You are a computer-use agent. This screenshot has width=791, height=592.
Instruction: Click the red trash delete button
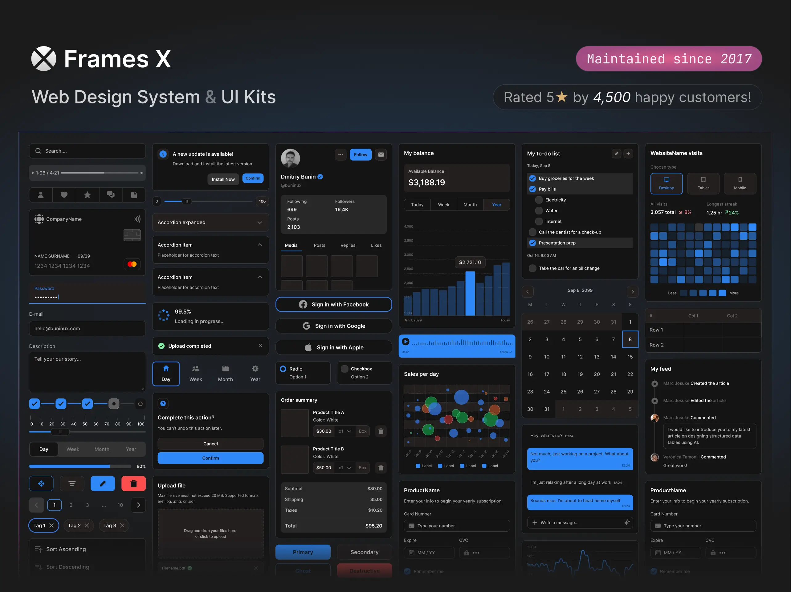coord(133,484)
